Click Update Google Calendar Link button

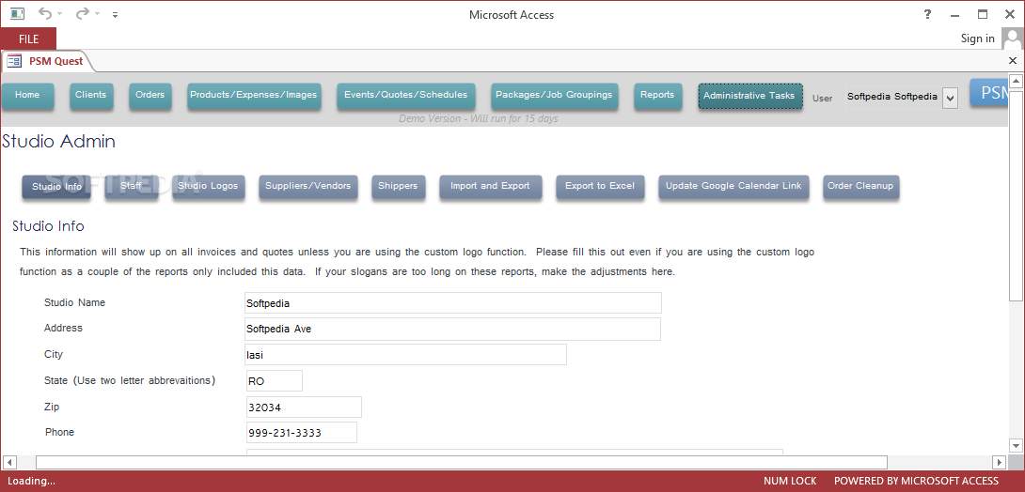[733, 187]
